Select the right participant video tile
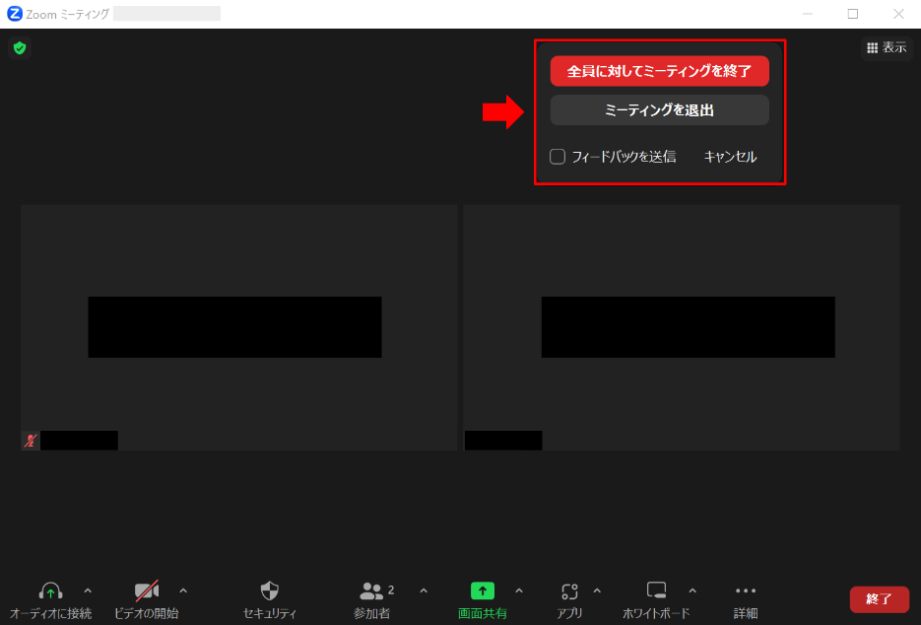The image size is (921, 625). pyautogui.click(x=682, y=327)
